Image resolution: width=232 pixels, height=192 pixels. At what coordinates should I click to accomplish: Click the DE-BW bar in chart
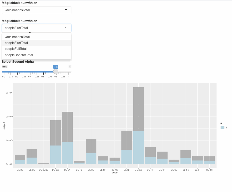click(x=55, y=142)
